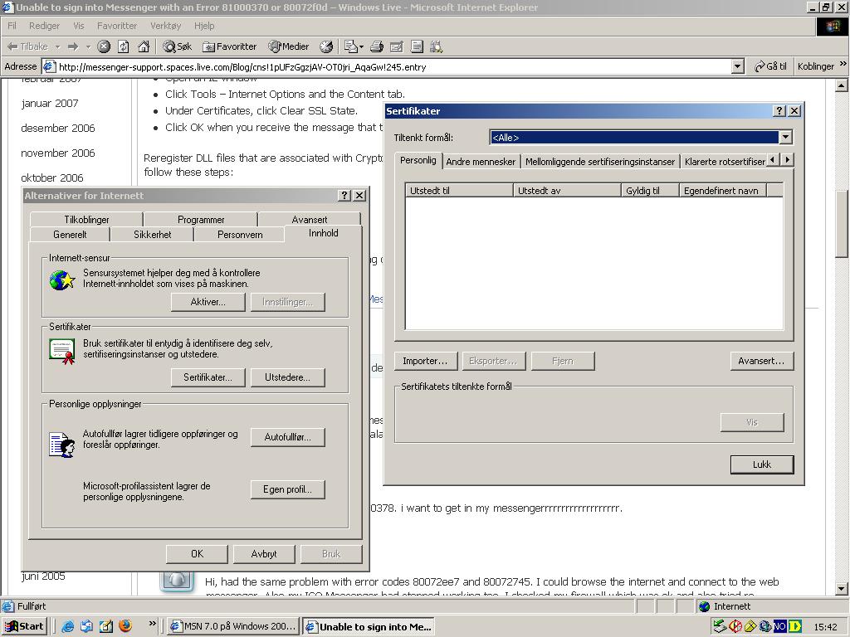Screen dimensions: 850x637
Task: Click the Discuss icon in toolbar
Action: [x=417, y=46]
